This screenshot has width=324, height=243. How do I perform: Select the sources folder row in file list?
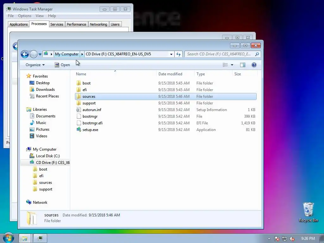(x=166, y=96)
